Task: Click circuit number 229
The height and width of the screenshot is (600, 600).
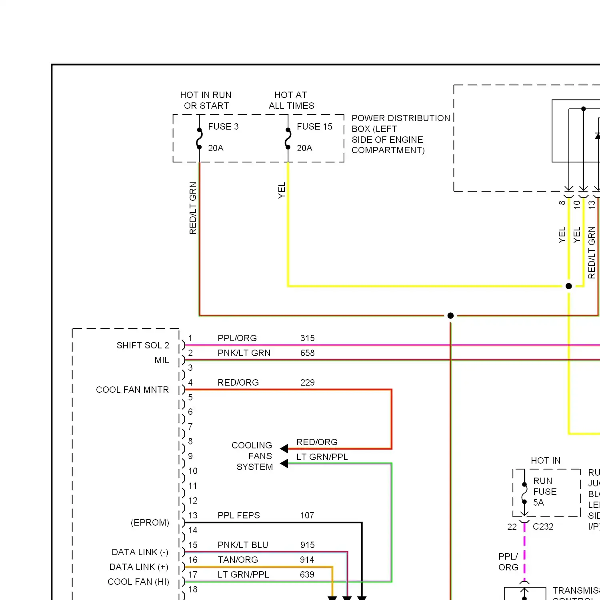Action: [308, 383]
